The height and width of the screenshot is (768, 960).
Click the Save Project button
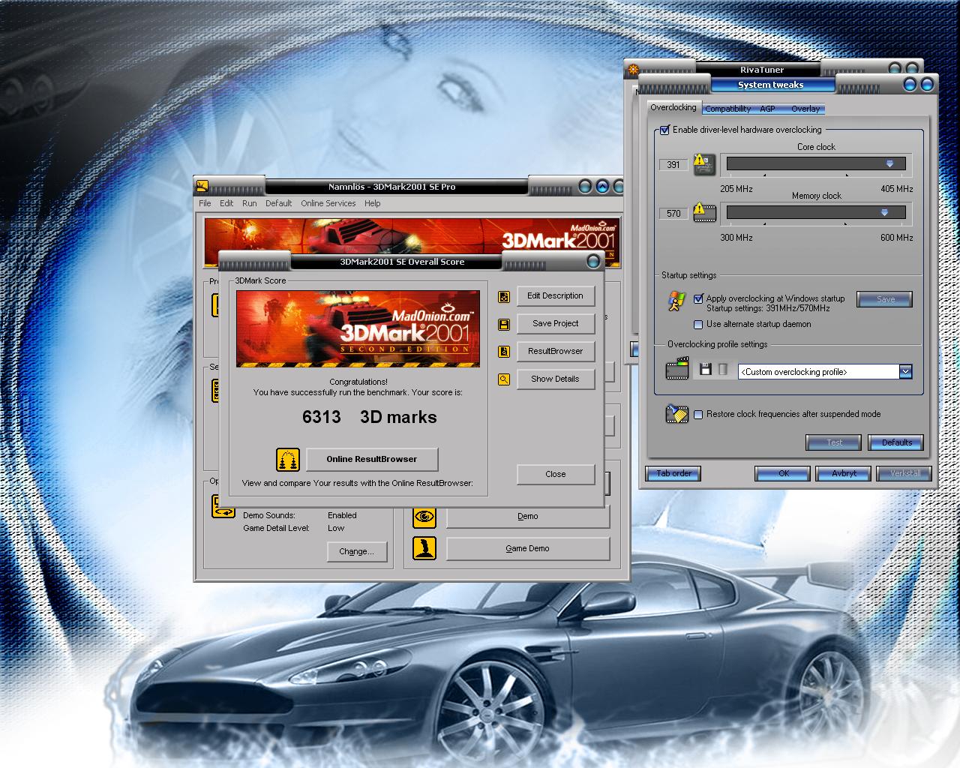pos(555,324)
